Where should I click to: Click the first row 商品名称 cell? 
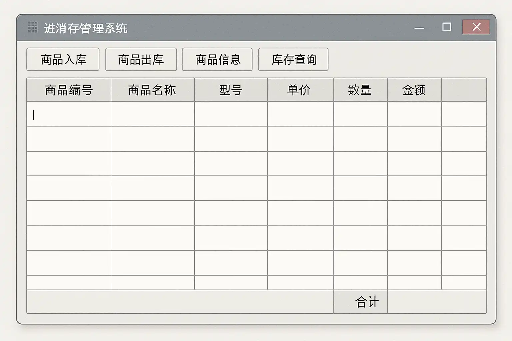click(153, 114)
